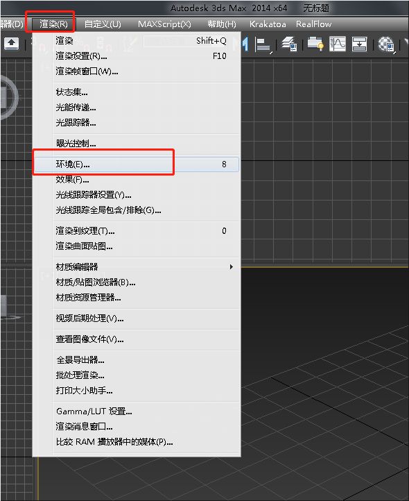Open the 自定义(U) menu
Image resolution: width=409 pixels, height=501 pixels.
pos(103,24)
